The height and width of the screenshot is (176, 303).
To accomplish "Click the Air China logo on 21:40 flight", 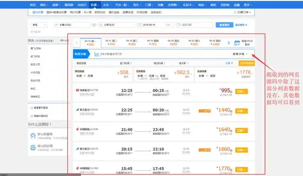I will pos(78,129).
